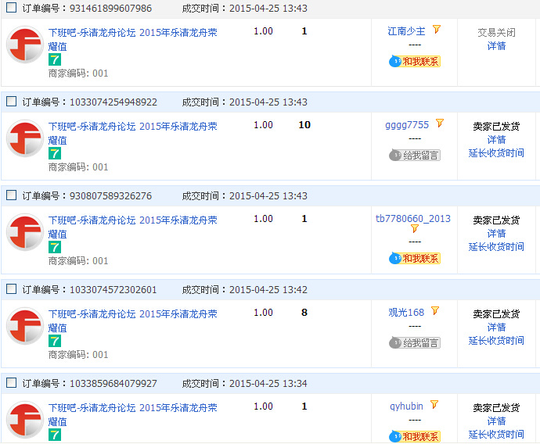This screenshot has width=540, height=444.
Task: Open 和我联系 chat with qyhubin
Action: point(415,436)
